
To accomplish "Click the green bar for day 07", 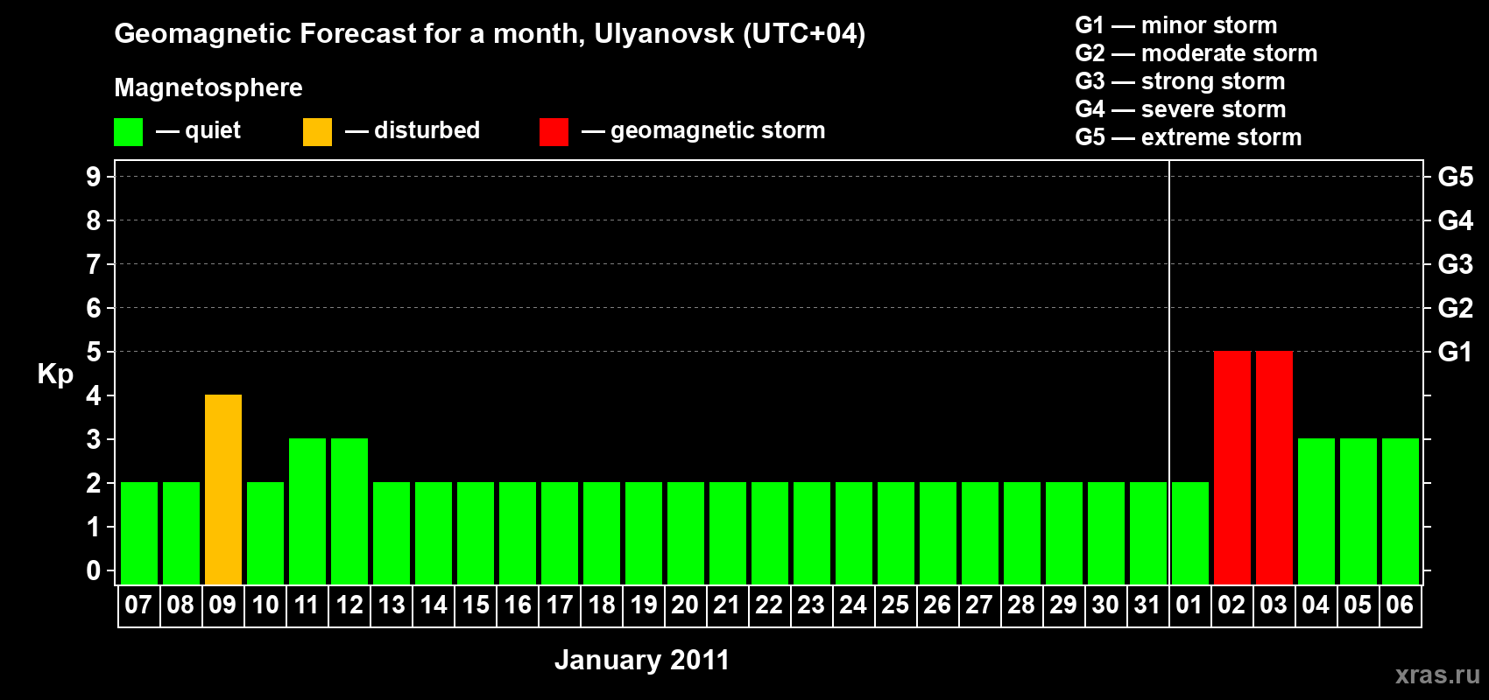I will tap(139, 533).
